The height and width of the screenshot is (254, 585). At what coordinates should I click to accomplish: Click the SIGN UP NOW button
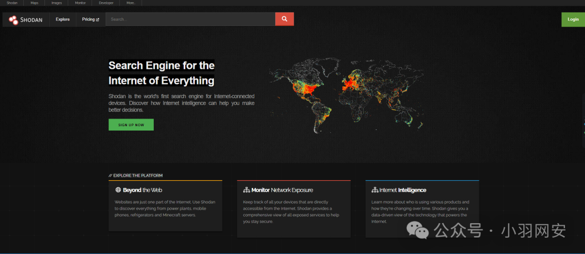pos(131,125)
